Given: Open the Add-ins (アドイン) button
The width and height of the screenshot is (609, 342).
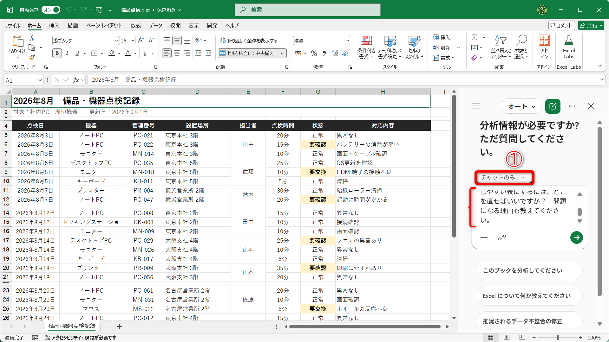Looking at the screenshot, I should coord(544,47).
